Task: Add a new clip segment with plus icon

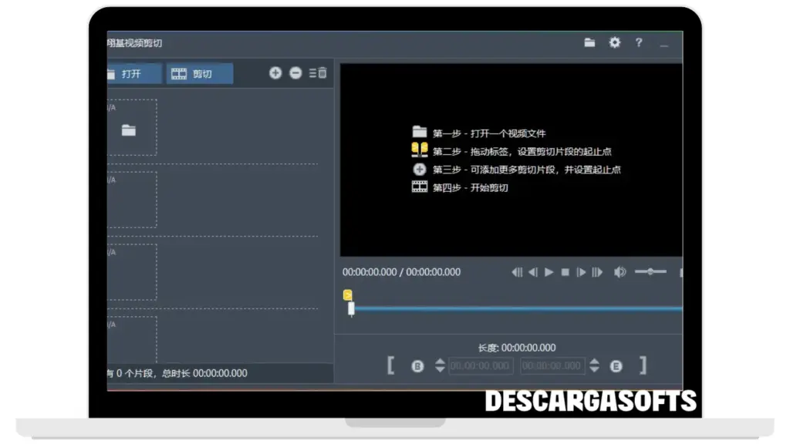Action: tap(275, 73)
